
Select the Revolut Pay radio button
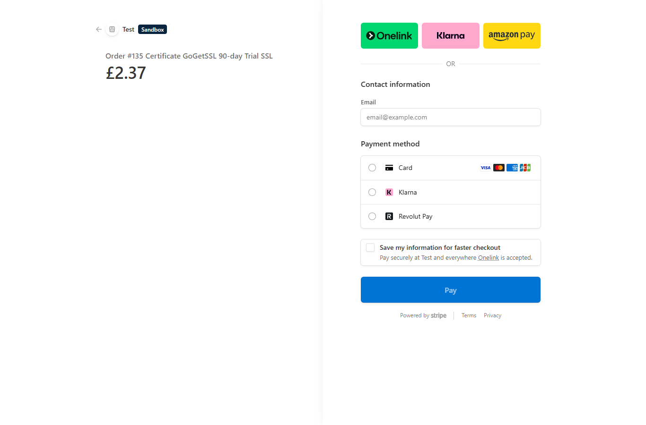(372, 216)
